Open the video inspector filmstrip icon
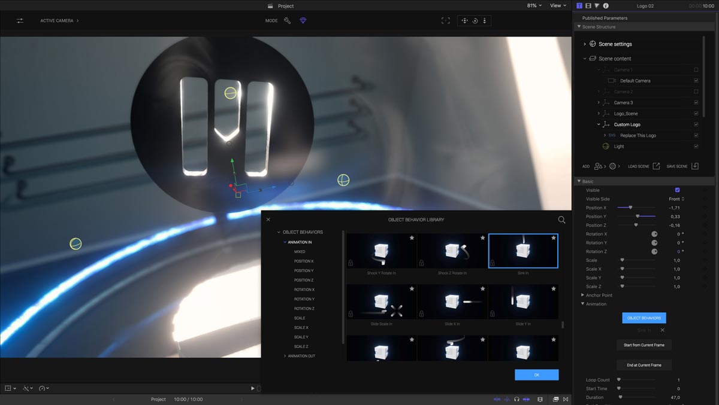 [588, 5]
